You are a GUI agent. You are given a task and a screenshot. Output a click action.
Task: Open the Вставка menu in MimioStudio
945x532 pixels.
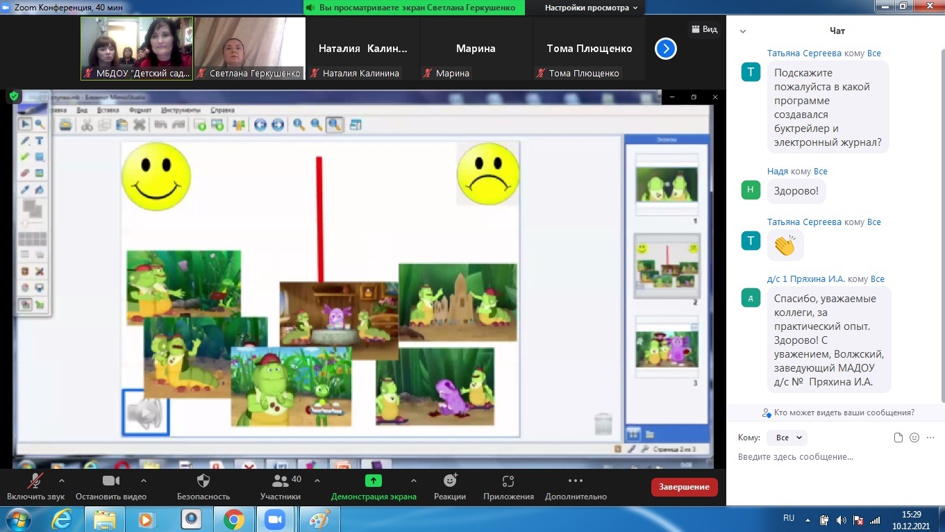(x=108, y=110)
